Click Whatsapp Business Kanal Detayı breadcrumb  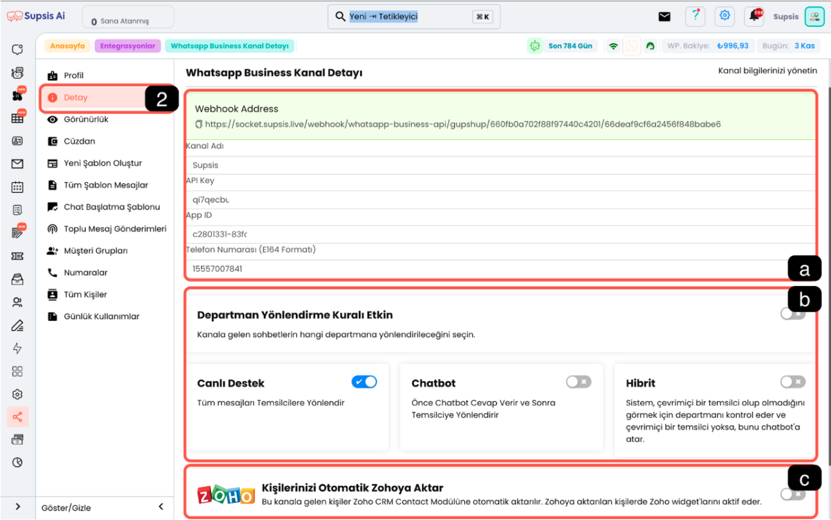(229, 46)
